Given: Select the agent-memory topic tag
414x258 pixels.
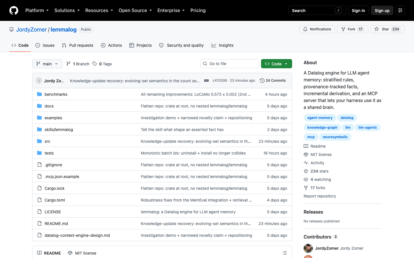Looking at the screenshot, I should pyautogui.click(x=320, y=118).
